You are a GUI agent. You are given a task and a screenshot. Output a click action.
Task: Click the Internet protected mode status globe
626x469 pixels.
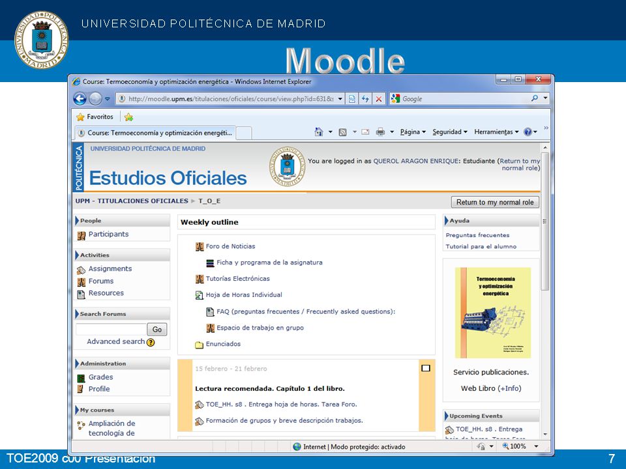297,447
